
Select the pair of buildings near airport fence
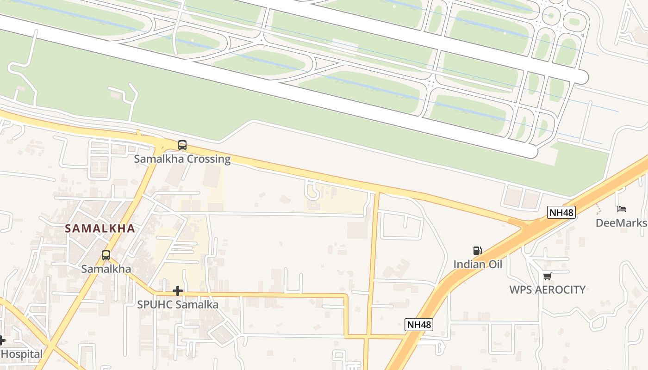tap(522, 197)
